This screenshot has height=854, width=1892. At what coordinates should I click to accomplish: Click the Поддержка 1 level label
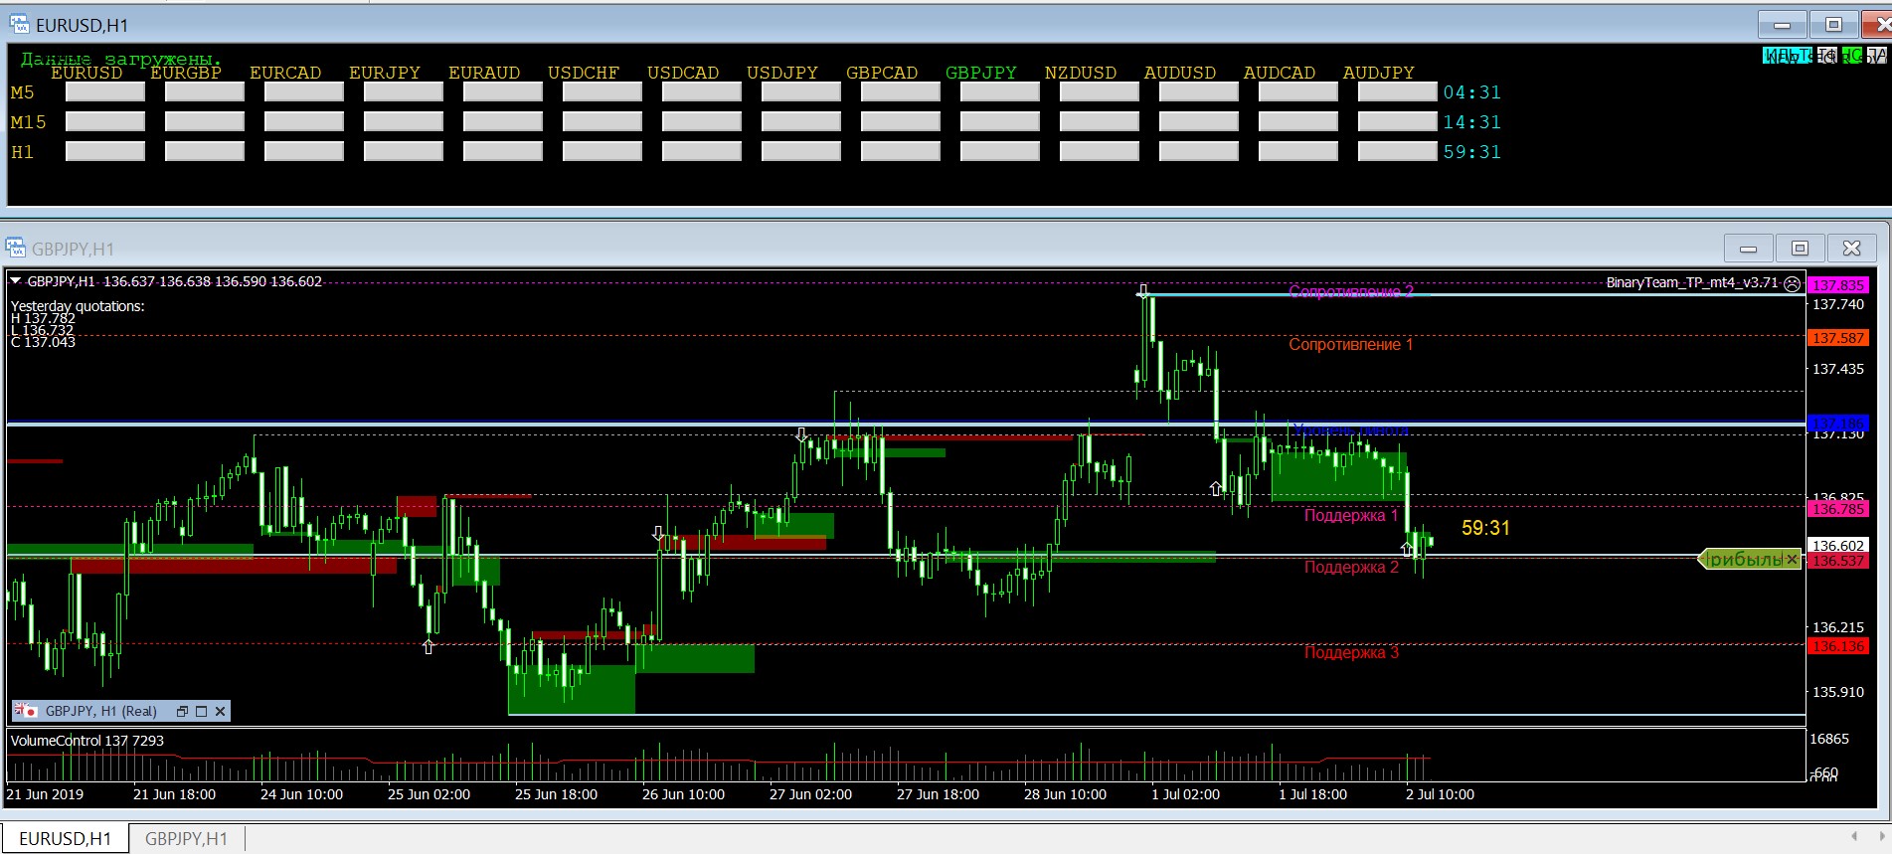point(1351,515)
